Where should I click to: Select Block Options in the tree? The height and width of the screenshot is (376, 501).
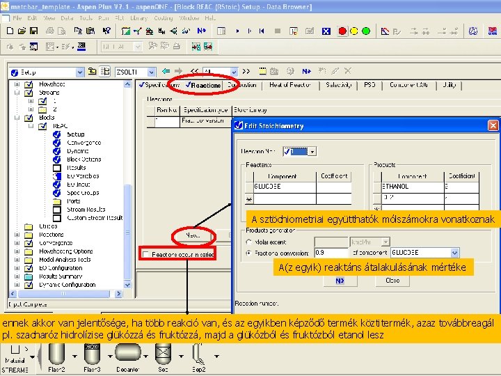[83, 159]
